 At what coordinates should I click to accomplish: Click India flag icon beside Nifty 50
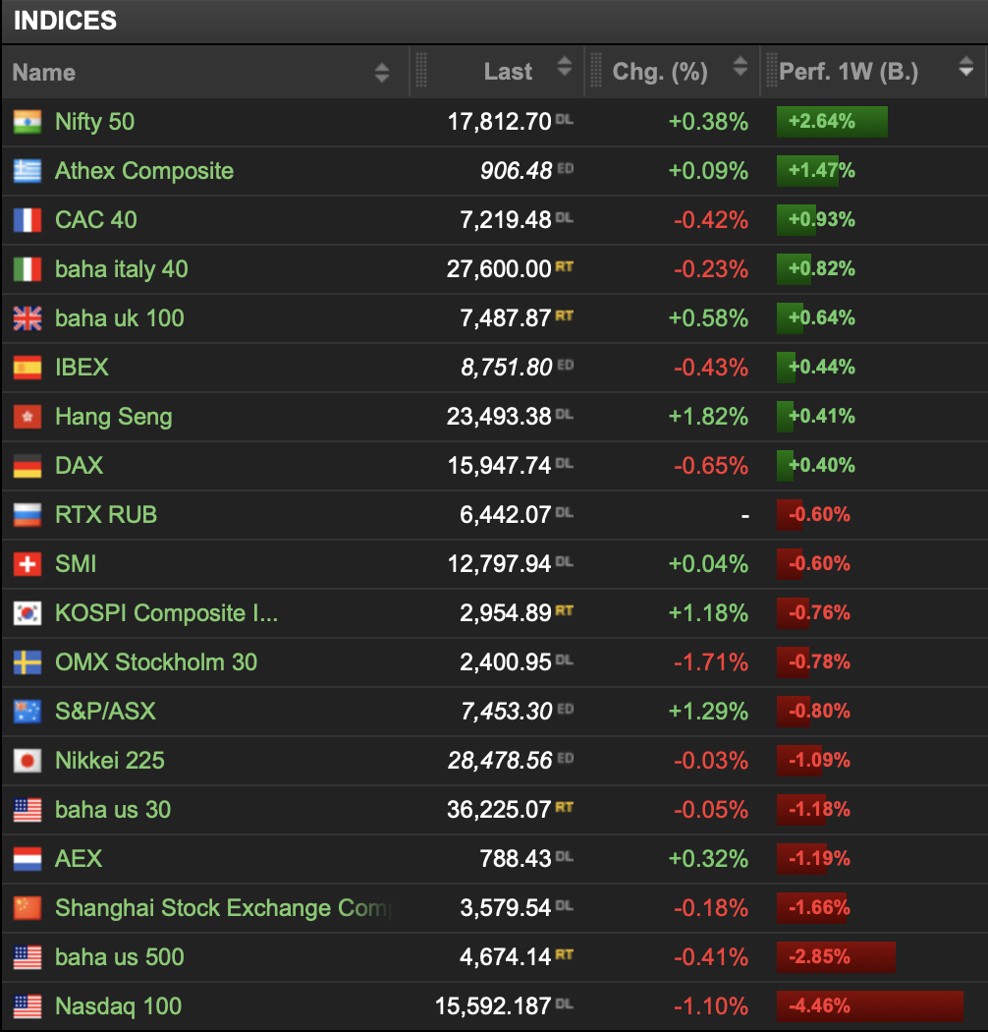[27, 122]
